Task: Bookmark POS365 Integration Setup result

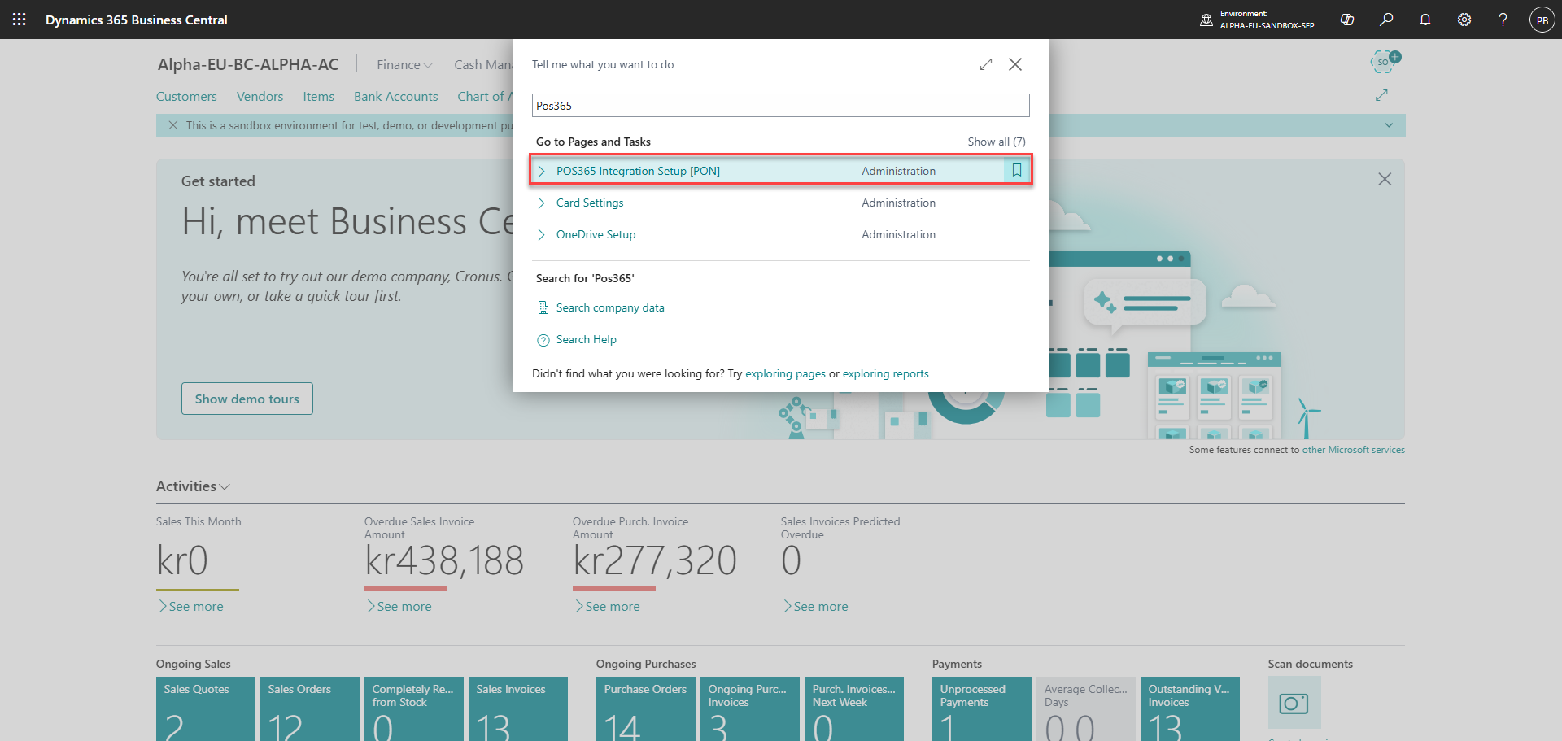Action: point(1017,171)
